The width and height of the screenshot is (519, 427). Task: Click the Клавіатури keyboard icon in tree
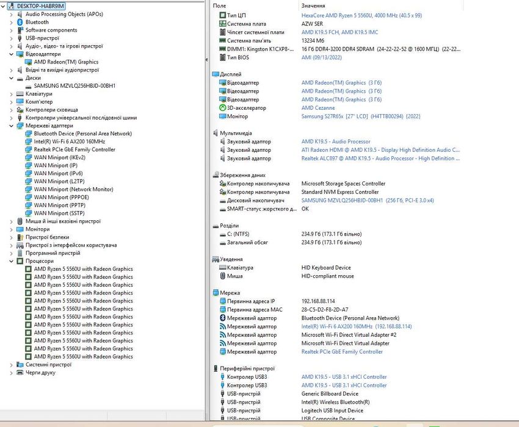20,94
